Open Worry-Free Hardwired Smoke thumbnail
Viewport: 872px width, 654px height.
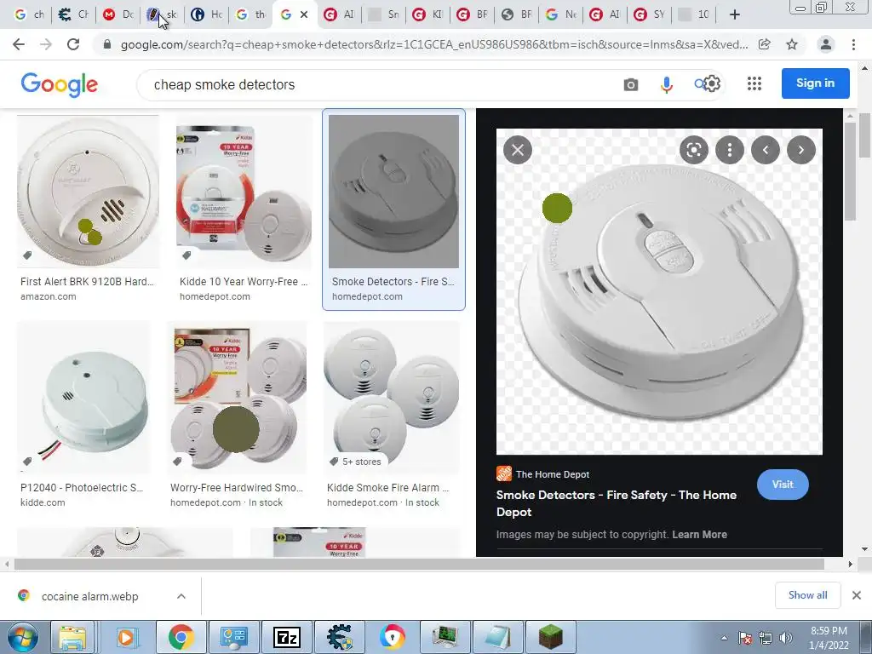[238, 397]
